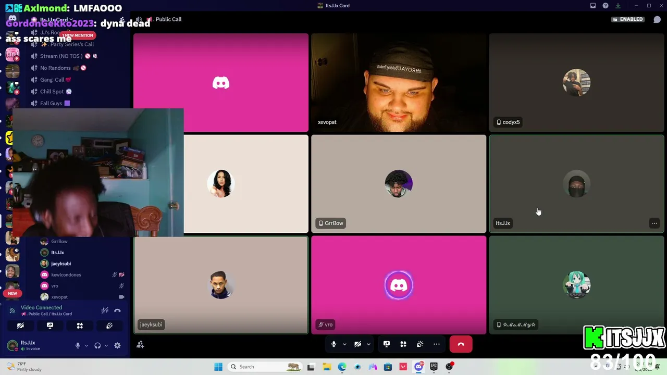Deafen audio with headphones icon
This screenshot has height=375, width=667.
point(97,345)
